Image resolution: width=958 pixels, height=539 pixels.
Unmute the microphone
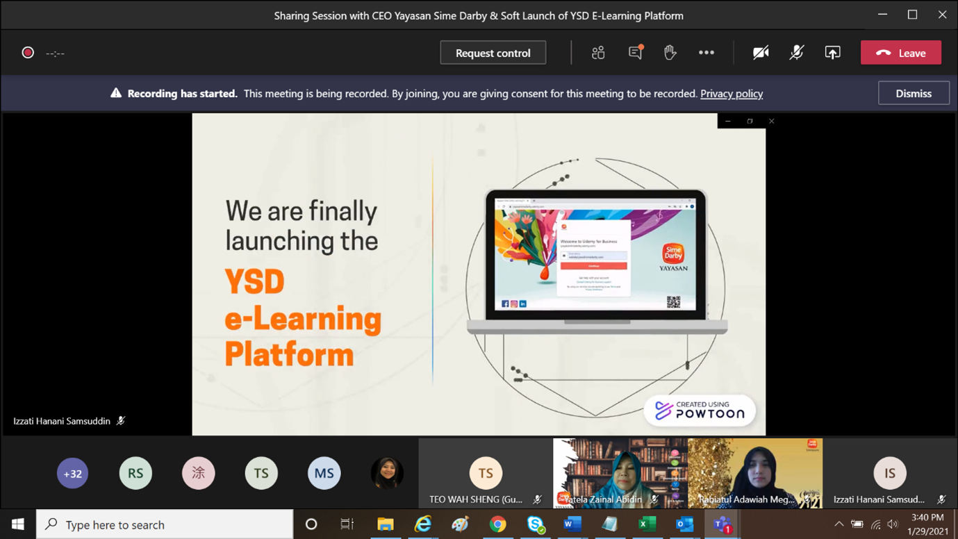tap(796, 53)
